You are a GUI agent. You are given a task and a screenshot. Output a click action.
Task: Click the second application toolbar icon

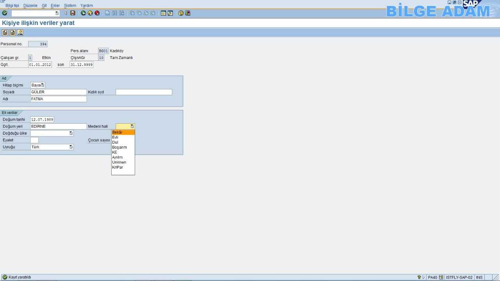point(12,33)
